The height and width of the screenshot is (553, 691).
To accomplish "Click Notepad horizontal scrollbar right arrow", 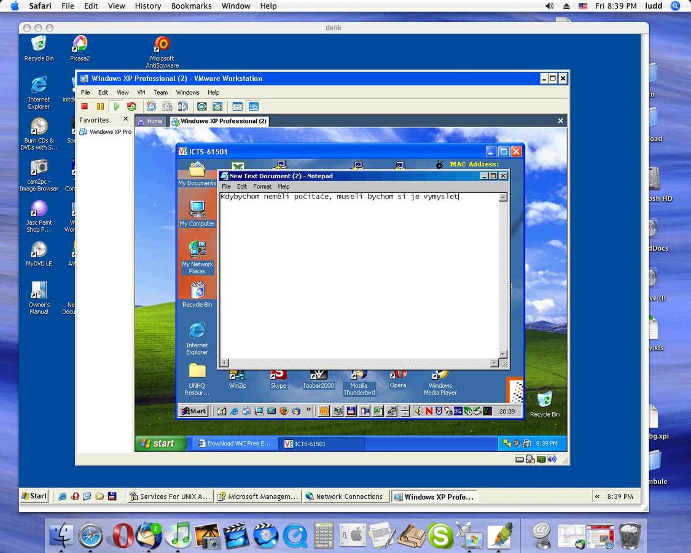I will pos(494,363).
